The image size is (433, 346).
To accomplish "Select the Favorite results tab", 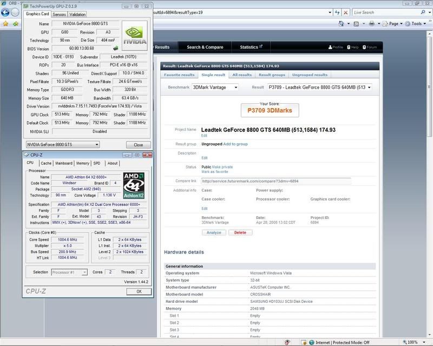I will [179, 75].
